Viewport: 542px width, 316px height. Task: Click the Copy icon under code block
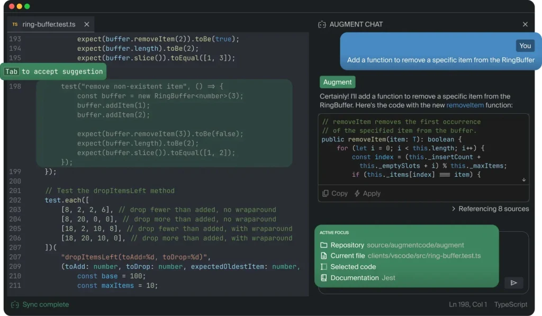click(326, 193)
